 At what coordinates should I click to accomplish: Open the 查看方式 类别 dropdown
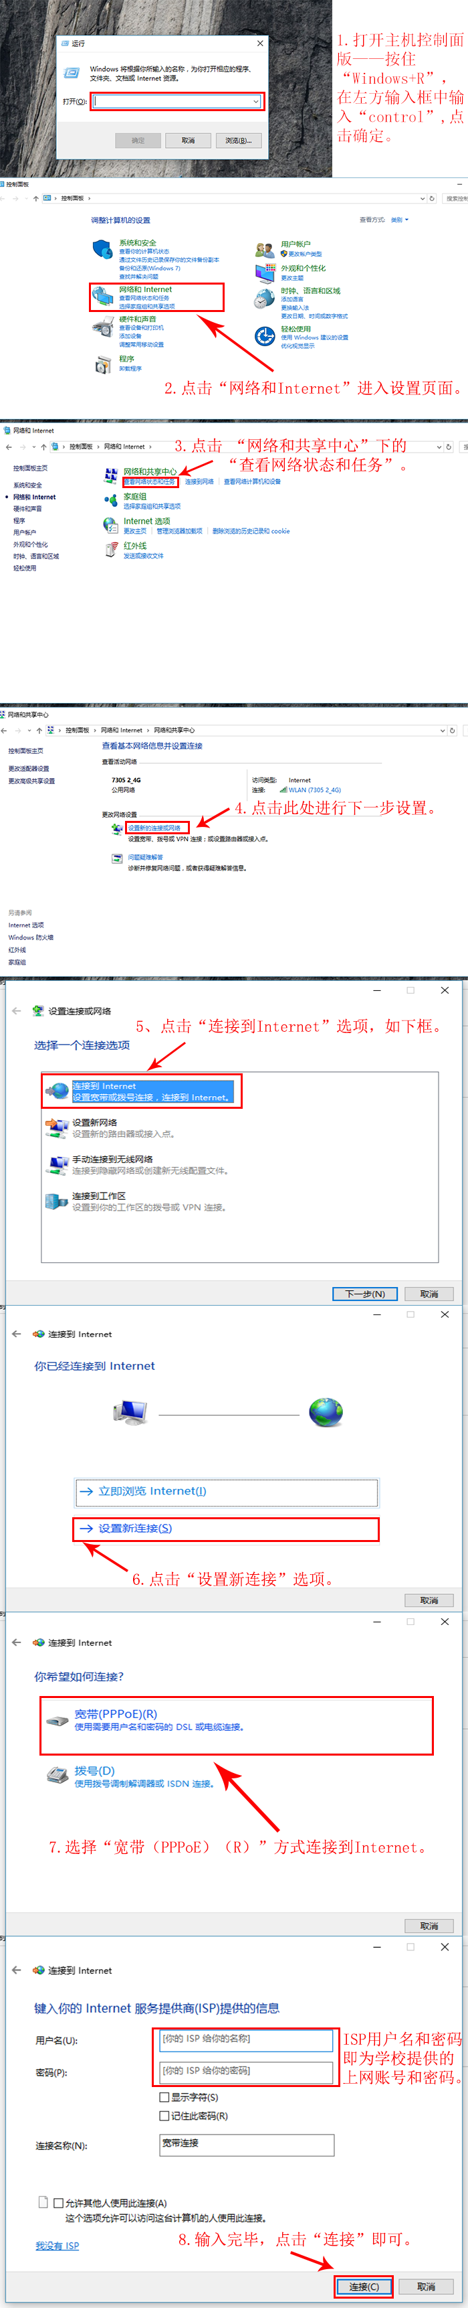(399, 220)
